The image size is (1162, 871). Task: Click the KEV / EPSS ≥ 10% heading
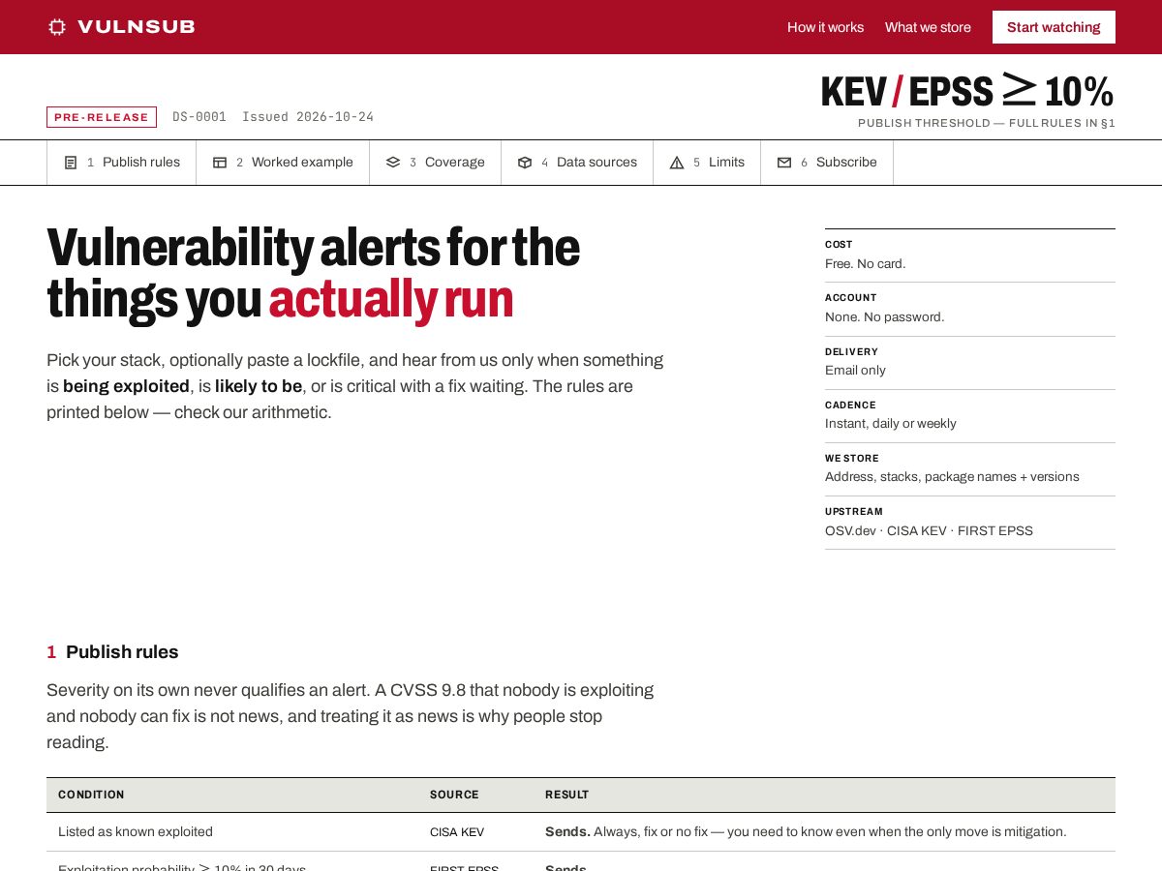tap(967, 91)
